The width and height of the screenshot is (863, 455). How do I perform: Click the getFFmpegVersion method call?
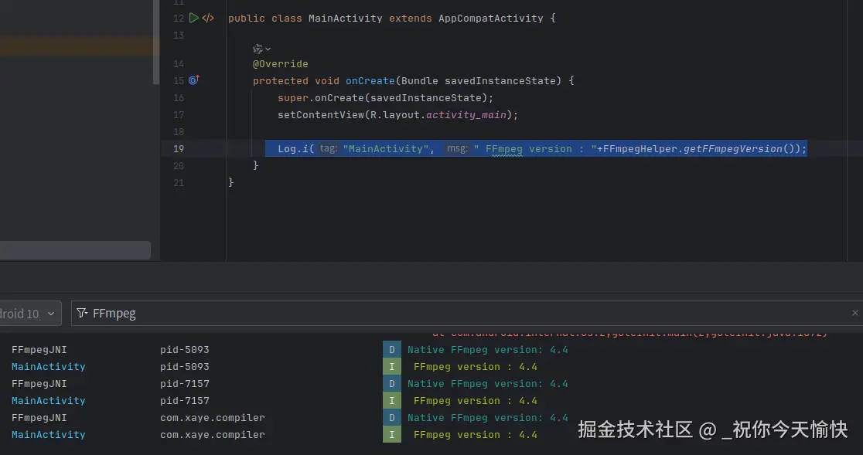coord(732,149)
